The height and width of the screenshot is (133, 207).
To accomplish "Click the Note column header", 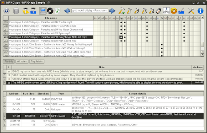I will (x=102, y=67).
